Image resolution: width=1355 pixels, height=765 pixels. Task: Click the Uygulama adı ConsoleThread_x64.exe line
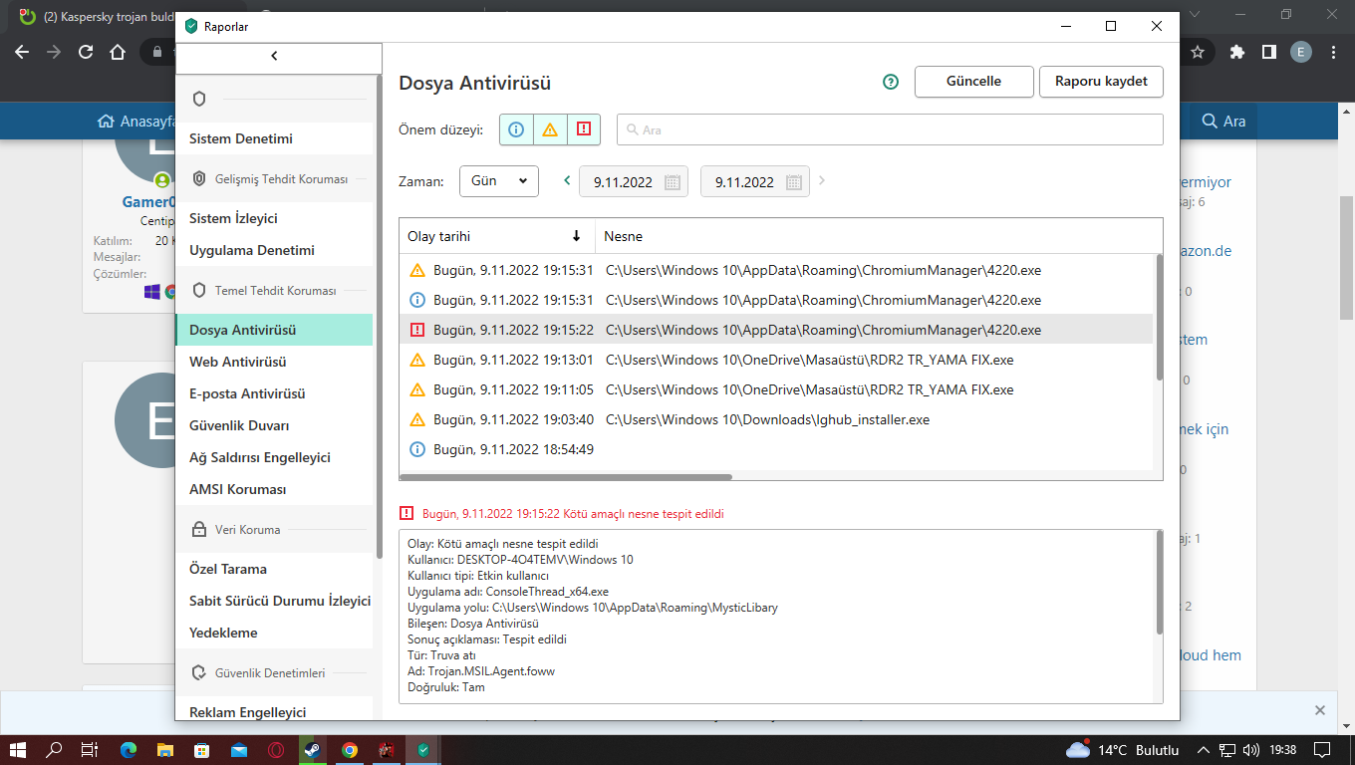click(x=508, y=592)
